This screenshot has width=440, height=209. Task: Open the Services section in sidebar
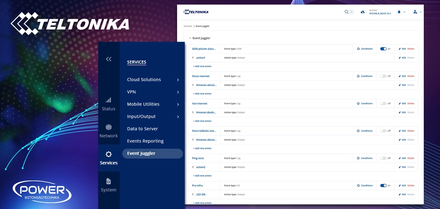click(108, 158)
